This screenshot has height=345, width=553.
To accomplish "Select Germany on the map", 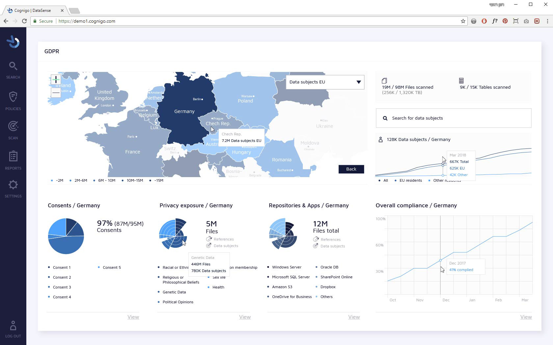I will click(x=184, y=111).
